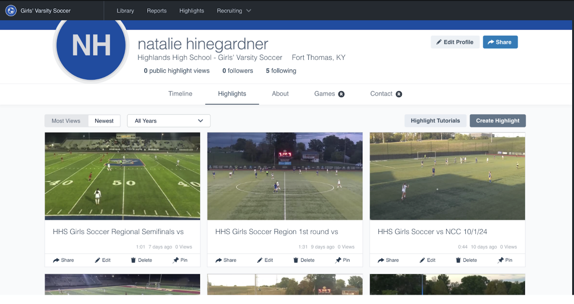574x304 pixels.
Task: Click the 0:44 video duration
Action: [463, 247]
